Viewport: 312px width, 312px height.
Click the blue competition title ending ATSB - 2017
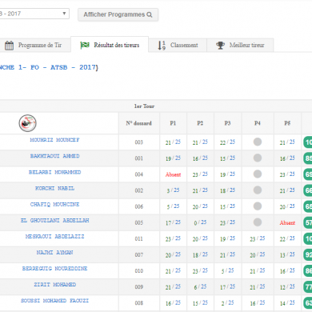(x=49, y=67)
